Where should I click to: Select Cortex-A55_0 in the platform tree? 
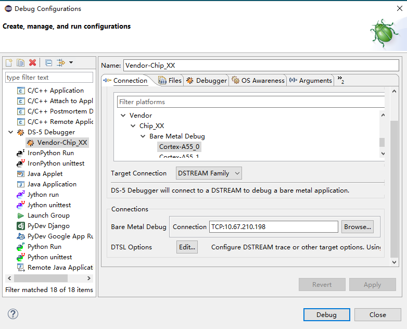click(x=179, y=147)
